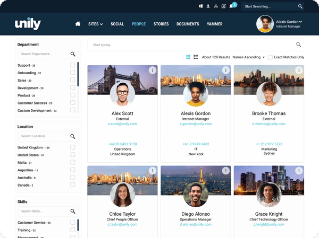319x238 pixels.
Task: Check the Australia location filter
Action: coord(73,178)
